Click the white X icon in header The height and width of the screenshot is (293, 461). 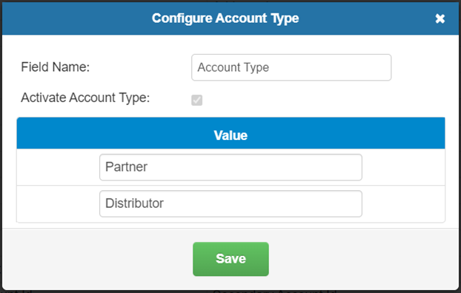pyautogui.click(x=440, y=18)
